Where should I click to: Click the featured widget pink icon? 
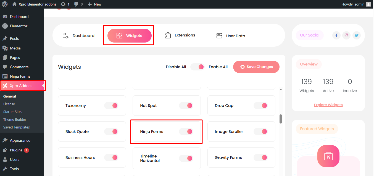[328, 156]
